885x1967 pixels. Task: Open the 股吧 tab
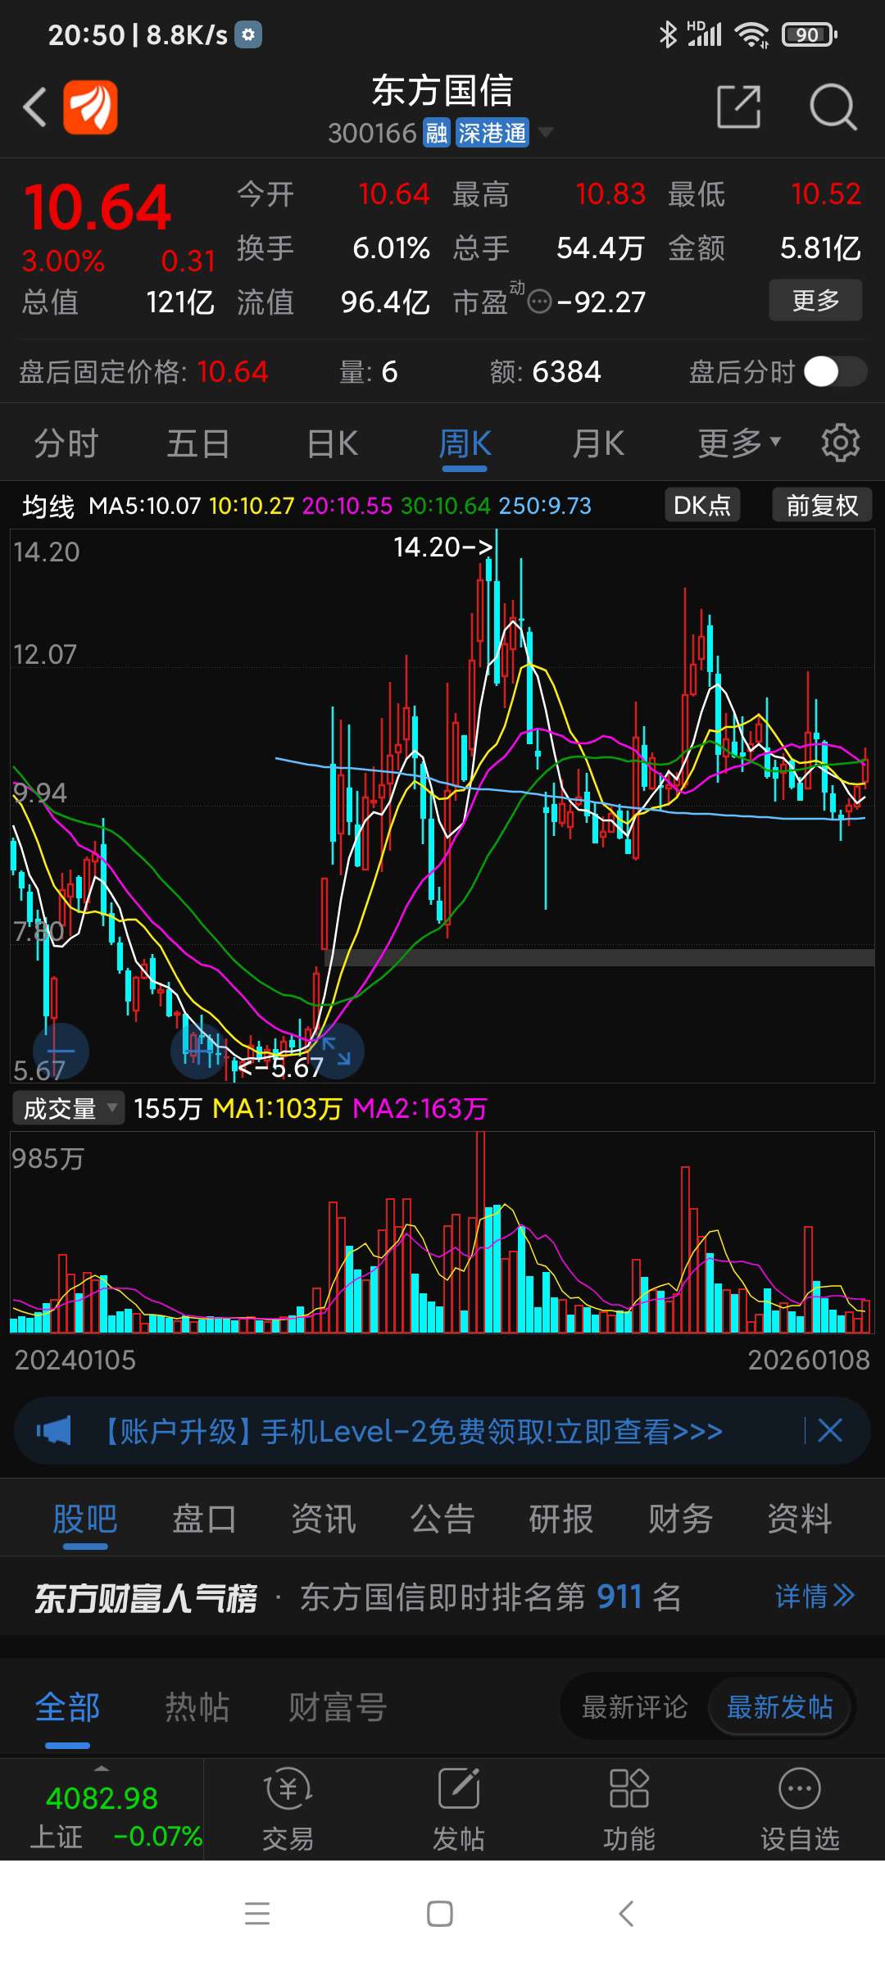85,1519
